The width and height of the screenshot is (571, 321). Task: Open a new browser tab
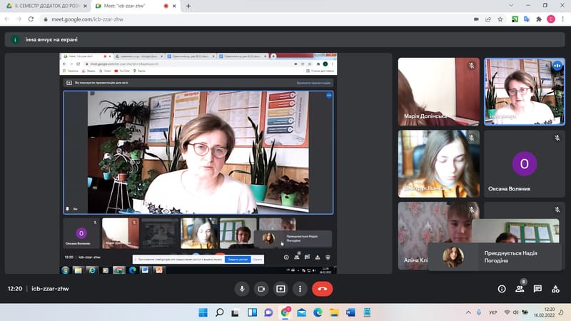coord(188,6)
